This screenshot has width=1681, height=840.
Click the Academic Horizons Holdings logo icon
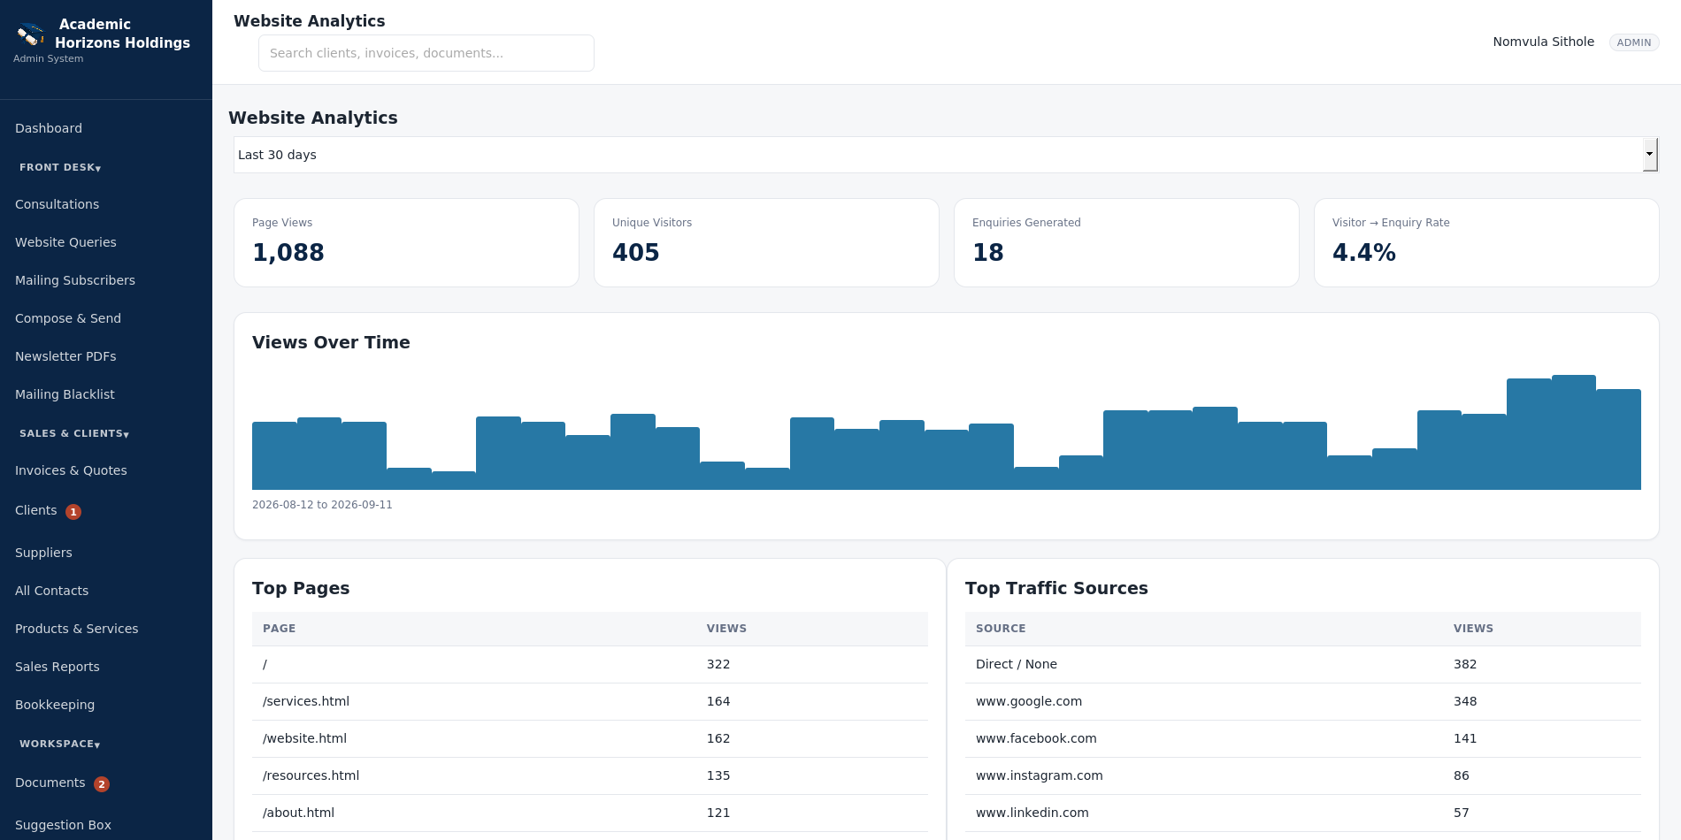point(31,34)
